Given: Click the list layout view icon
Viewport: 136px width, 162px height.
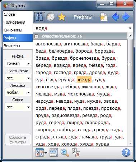Looking at the screenshot, I should 53,152.
